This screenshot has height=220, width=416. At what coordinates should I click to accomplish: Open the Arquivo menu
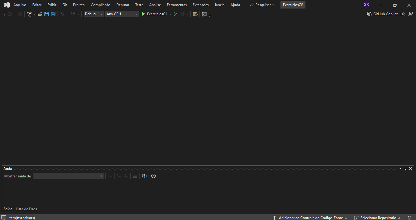[20, 5]
